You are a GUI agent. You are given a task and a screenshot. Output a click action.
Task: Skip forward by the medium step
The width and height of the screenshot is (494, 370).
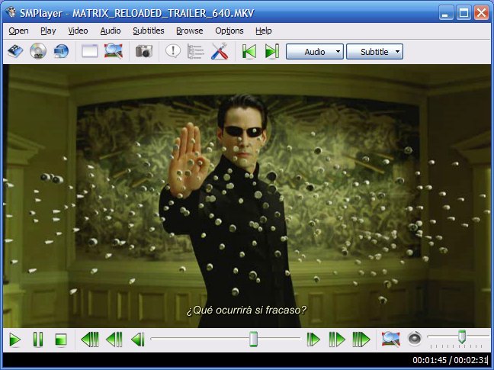337,339
